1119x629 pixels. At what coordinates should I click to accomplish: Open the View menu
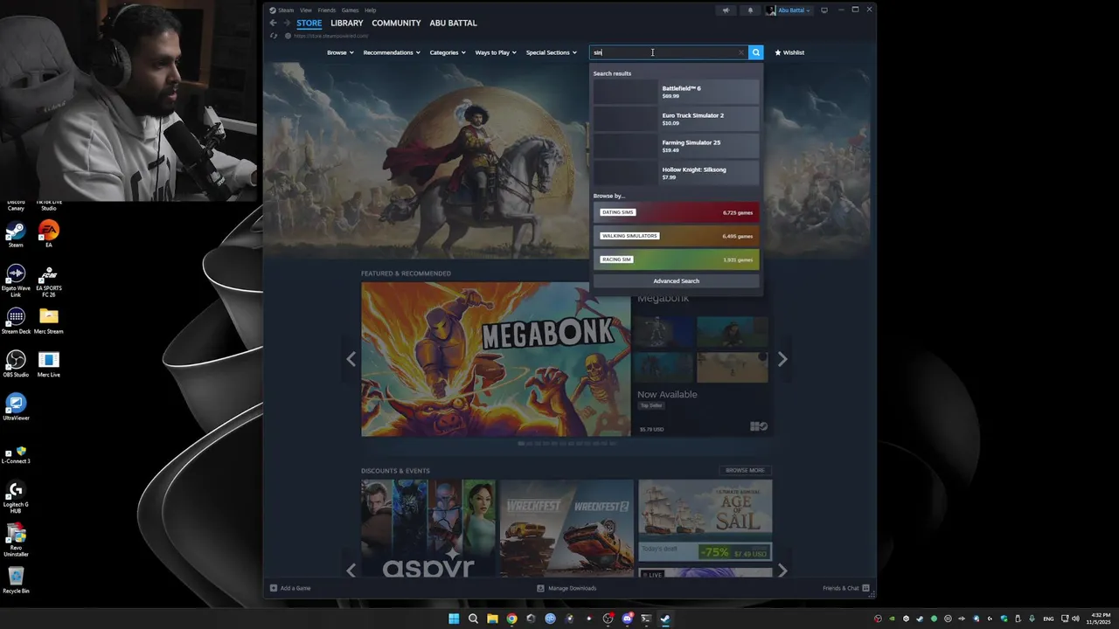pyautogui.click(x=306, y=10)
